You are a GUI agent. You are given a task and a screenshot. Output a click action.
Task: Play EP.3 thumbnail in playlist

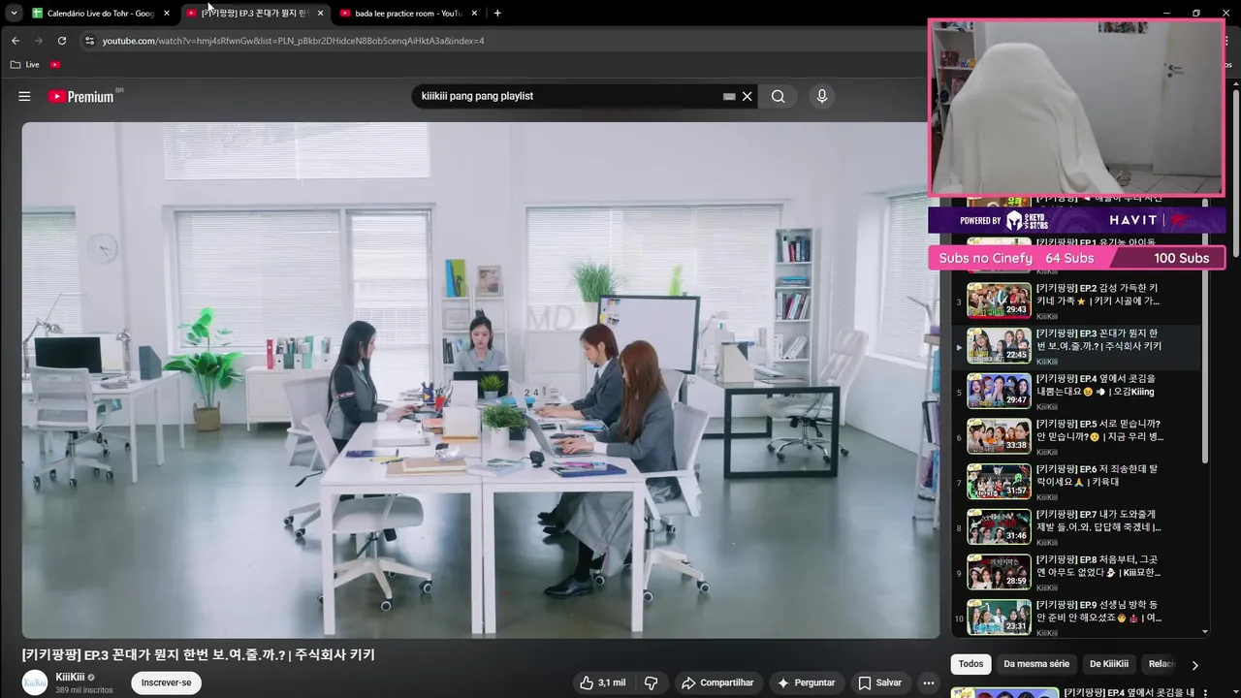tap(999, 346)
